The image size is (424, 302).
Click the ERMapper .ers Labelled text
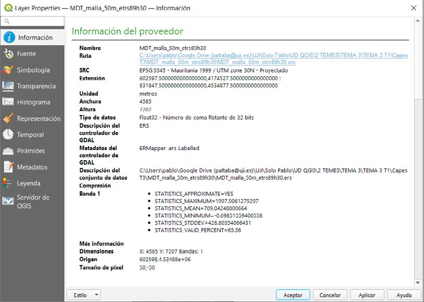(x=169, y=148)
